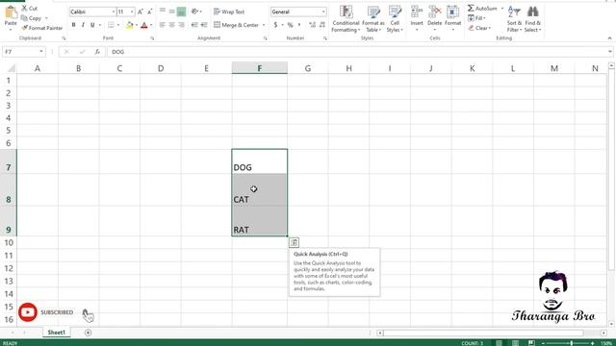Open the Fill menu
Viewport: 616px width, 346px height.
click(x=476, y=18)
